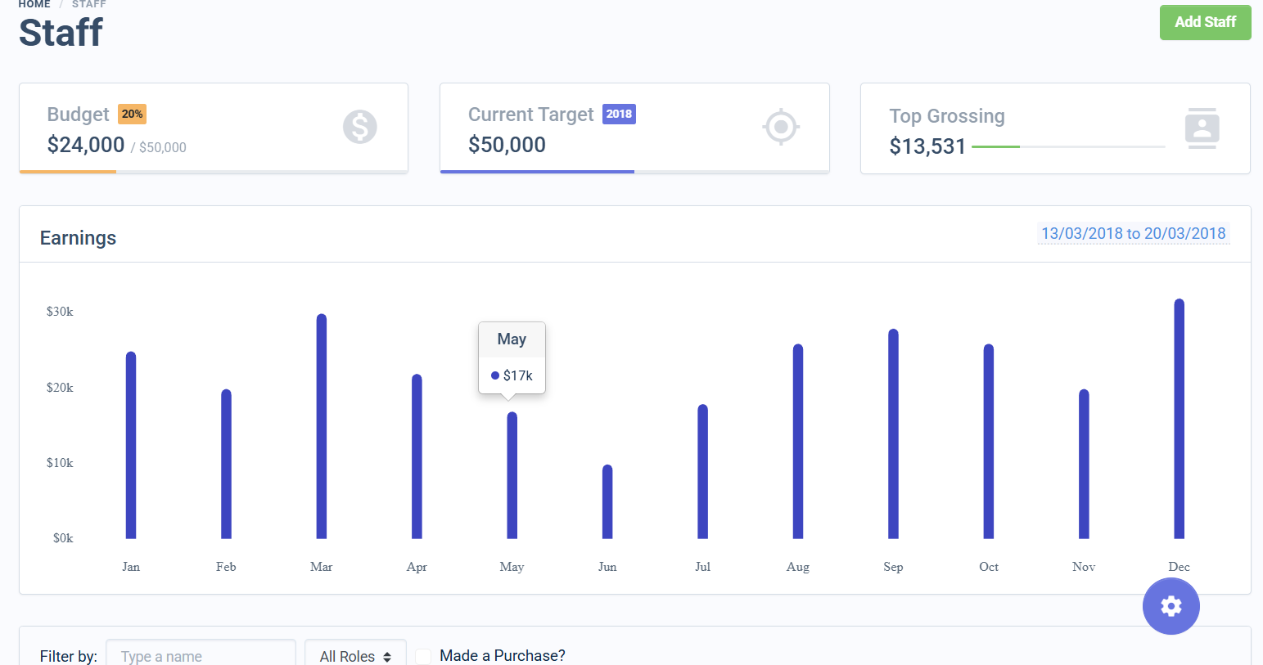Open the floating settings gear button
Screen dimensions: 1263x665
click(1171, 606)
